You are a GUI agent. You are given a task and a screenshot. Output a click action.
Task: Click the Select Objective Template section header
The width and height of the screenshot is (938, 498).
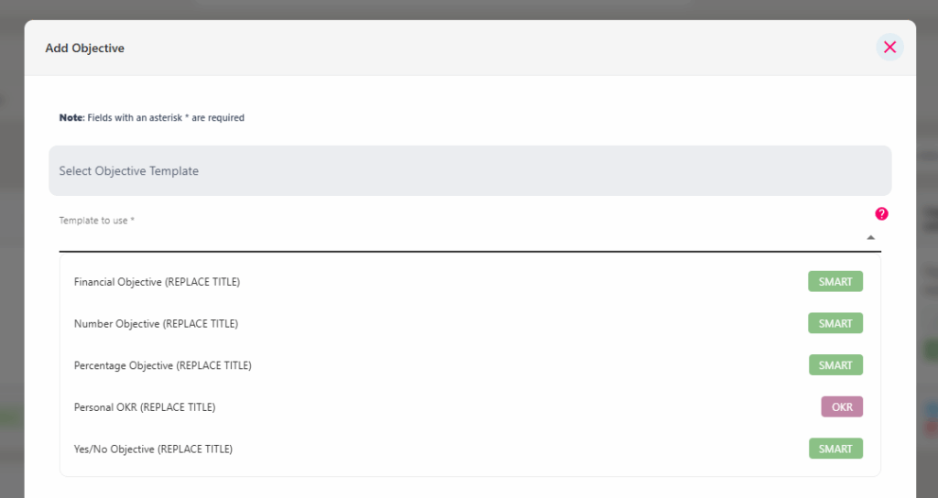coord(470,170)
